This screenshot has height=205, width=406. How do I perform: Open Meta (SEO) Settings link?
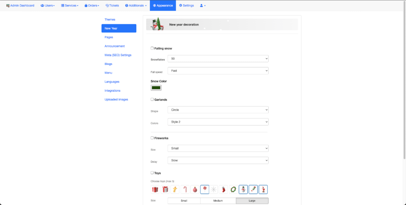pos(118,55)
